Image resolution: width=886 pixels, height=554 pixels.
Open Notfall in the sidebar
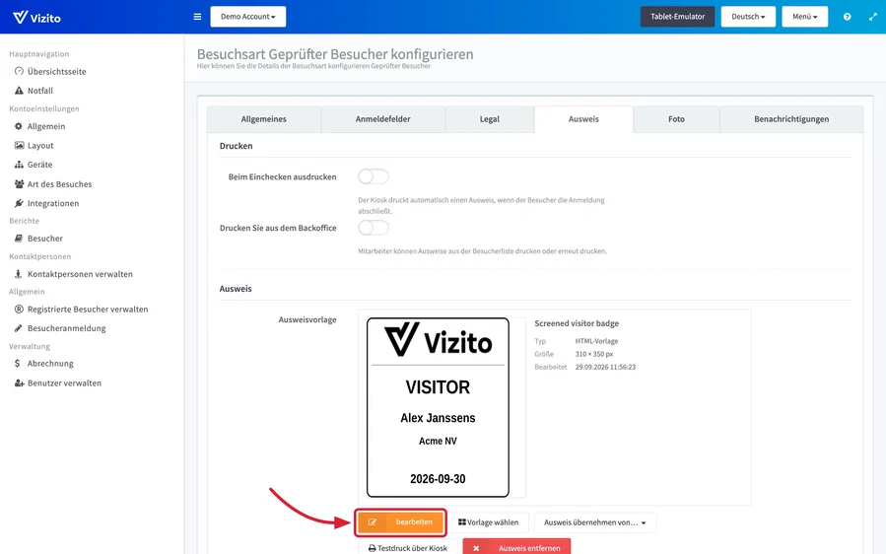[40, 91]
